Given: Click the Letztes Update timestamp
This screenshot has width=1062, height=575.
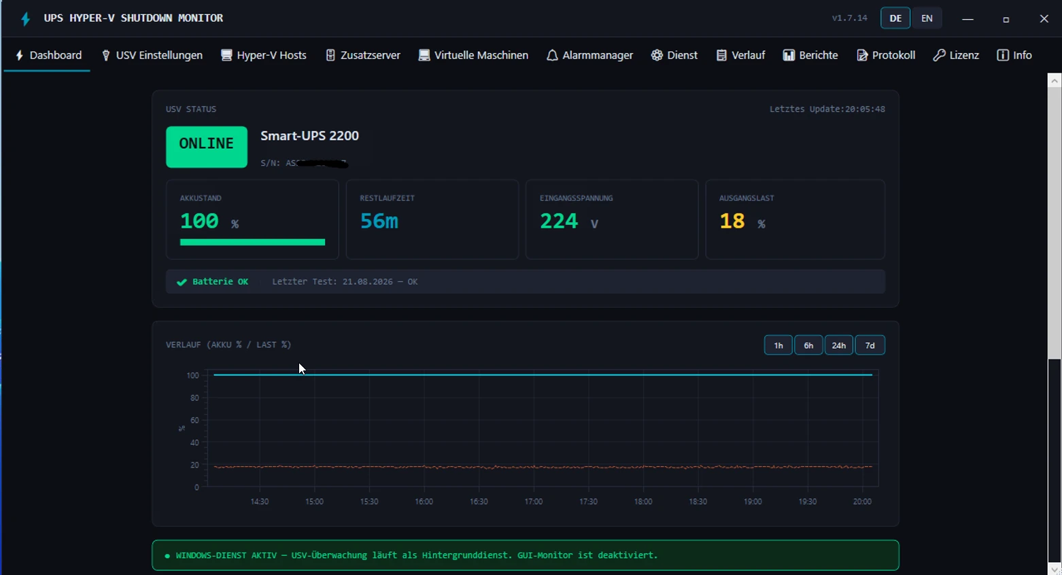Looking at the screenshot, I should pyautogui.click(x=827, y=109).
